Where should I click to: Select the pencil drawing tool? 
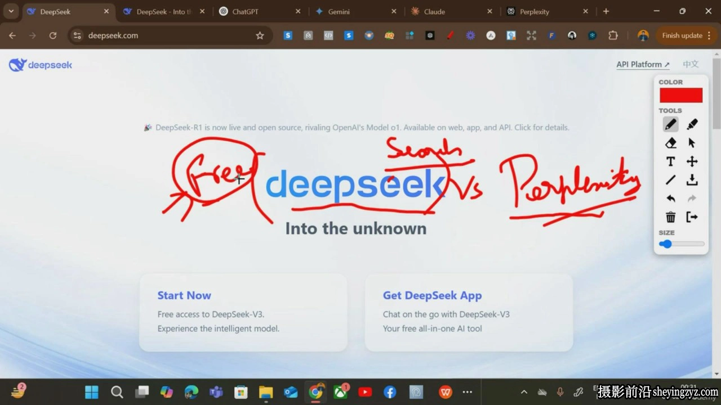point(670,124)
